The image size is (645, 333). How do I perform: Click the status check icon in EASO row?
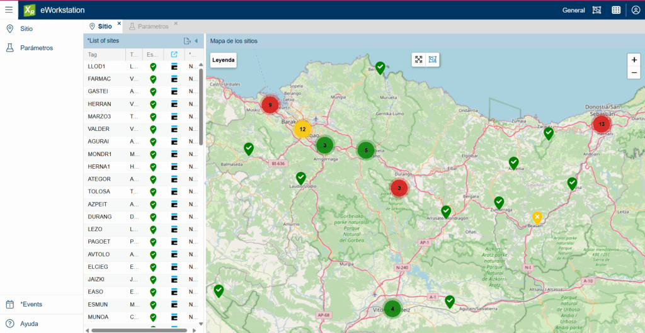click(153, 292)
